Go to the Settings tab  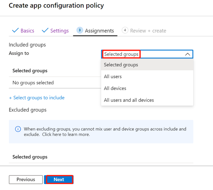(60, 31)
